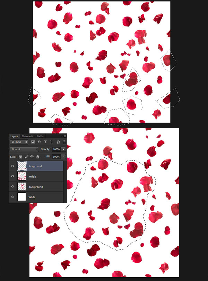Select the White layer thumbnail

tap(22, 196)
